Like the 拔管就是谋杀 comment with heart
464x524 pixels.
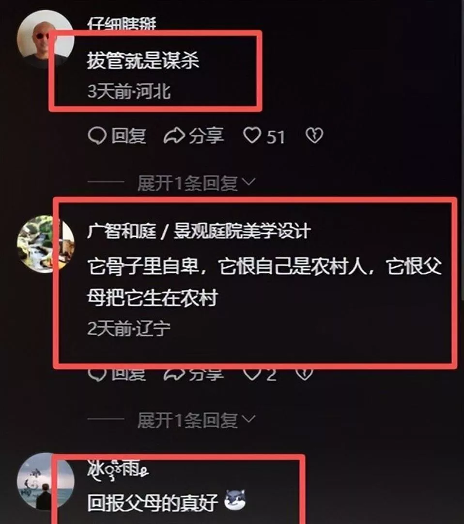tap(252, 136)
